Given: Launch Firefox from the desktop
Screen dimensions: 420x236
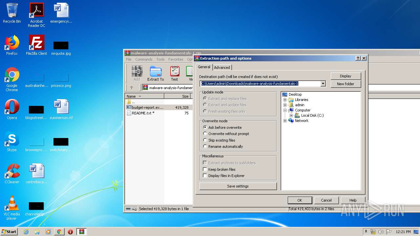Looking at the screenshot, I should [x=12, y=45].
